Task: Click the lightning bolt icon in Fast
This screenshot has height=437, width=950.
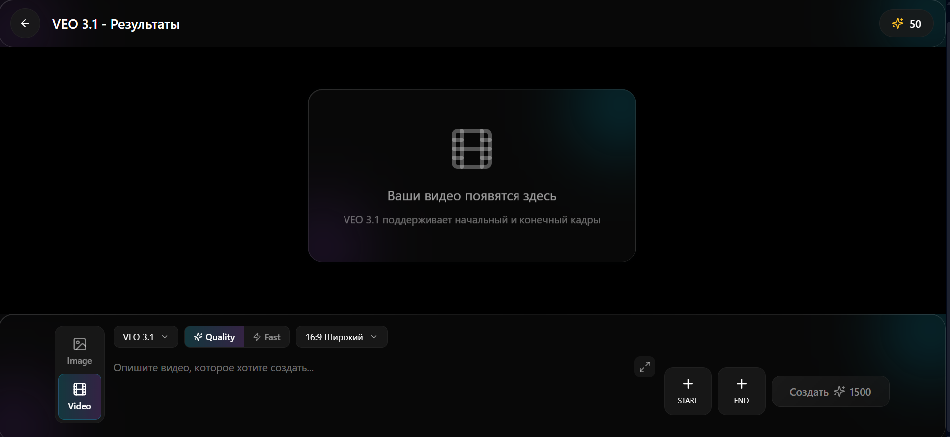Action: click(257, 337)
